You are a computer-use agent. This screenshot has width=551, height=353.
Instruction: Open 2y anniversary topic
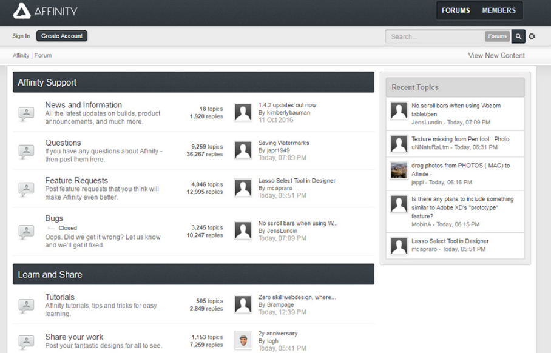[x=277, y=334]
